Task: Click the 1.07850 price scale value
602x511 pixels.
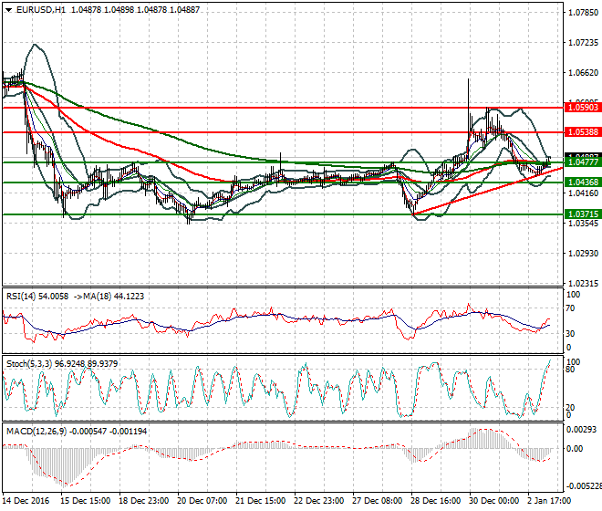Action: pyautogui.click(x=583, y=13)
